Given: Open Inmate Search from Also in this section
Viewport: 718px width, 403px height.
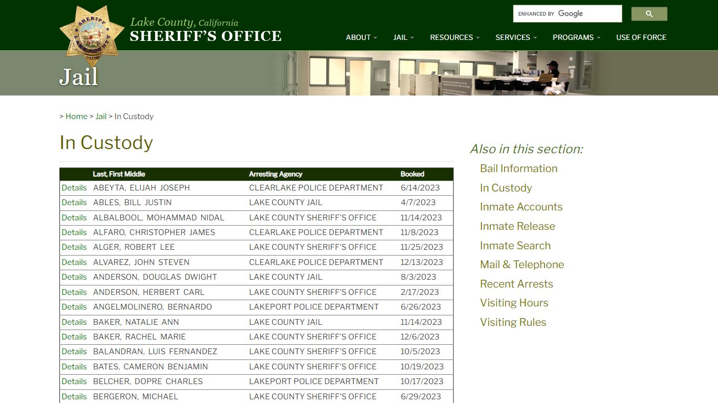Looking at the screenshot, I should pos(515,245).
